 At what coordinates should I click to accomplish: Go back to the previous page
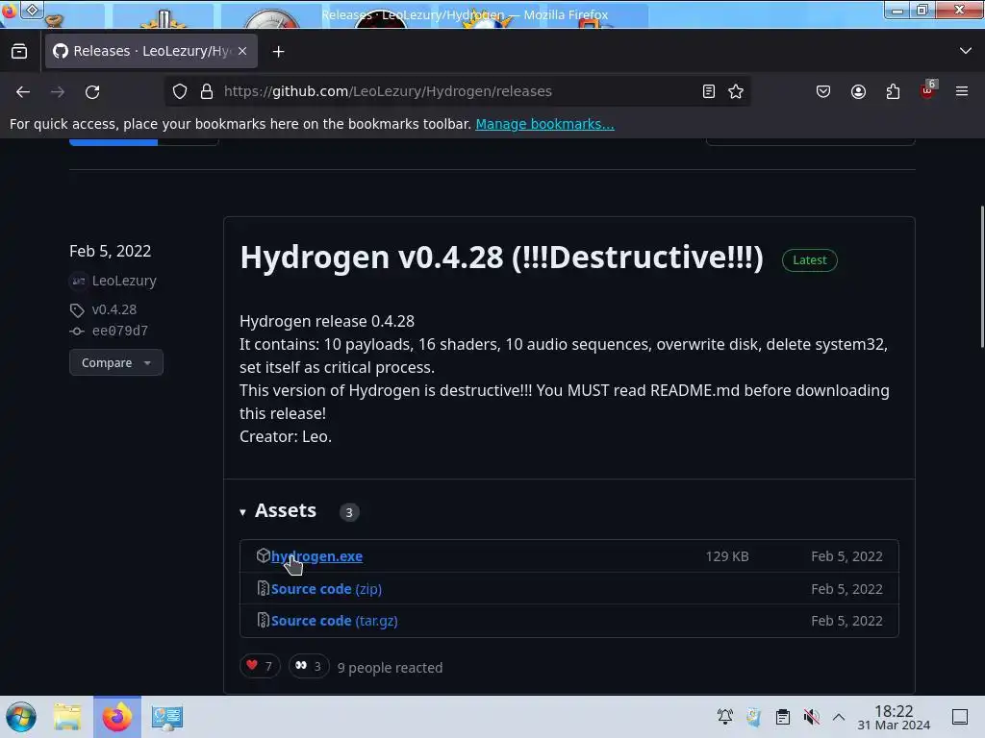coord(23,91)
